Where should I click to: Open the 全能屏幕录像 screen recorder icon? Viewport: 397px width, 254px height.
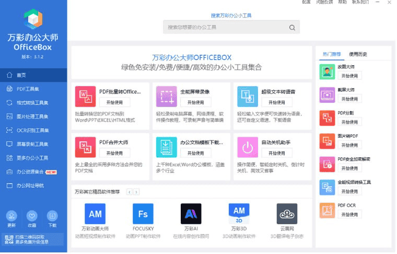pos(167,97)
